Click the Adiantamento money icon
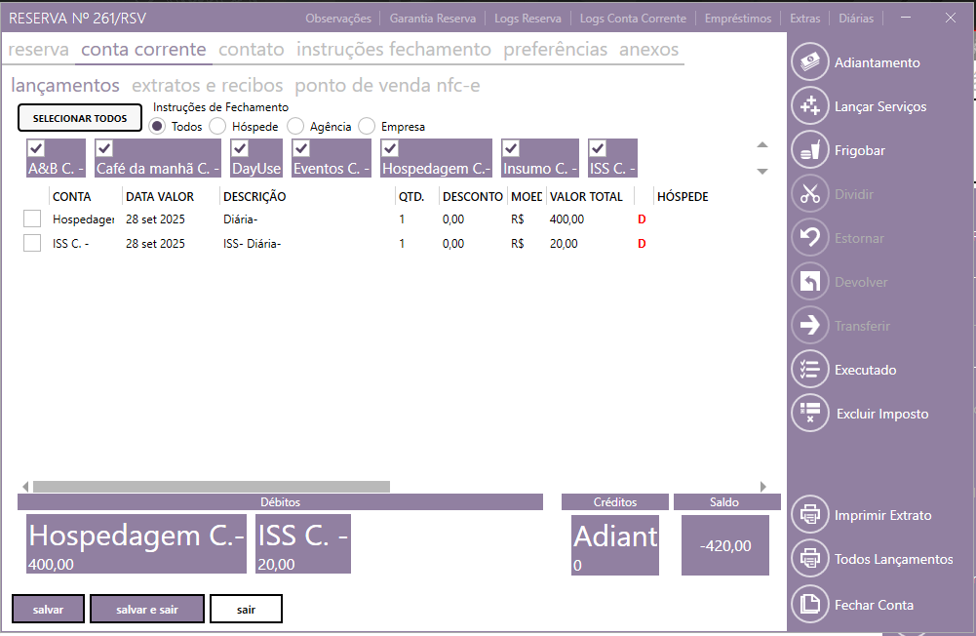This screenshot has width=976, height=636. click(x=809, y=62)
